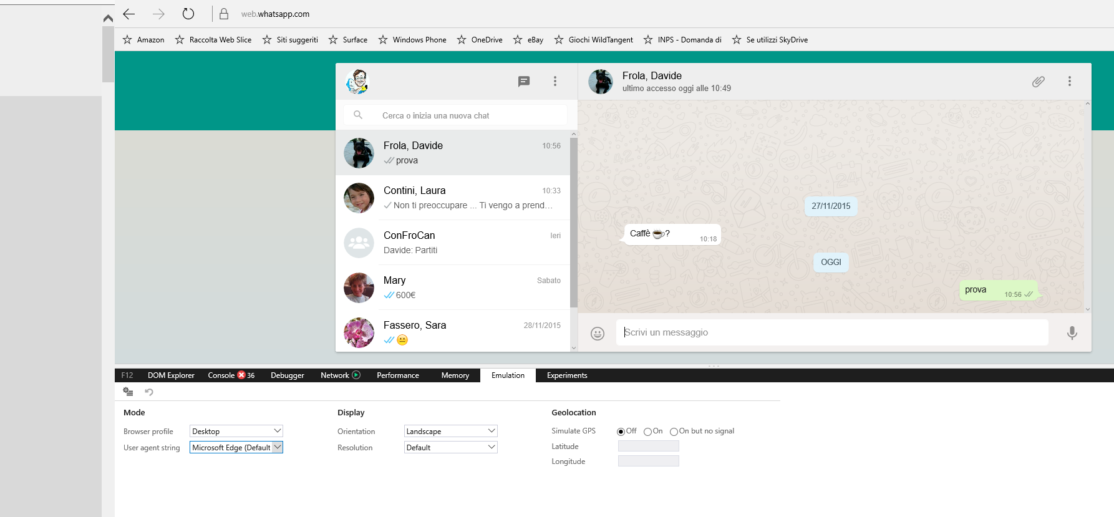Select GPS simulation Off radio button
The width and height of the screenshot is (1114, 517).
(x=621, y=432)
